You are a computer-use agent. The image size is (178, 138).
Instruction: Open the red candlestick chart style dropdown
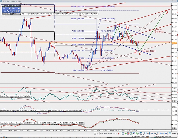[x=119, y=133]
